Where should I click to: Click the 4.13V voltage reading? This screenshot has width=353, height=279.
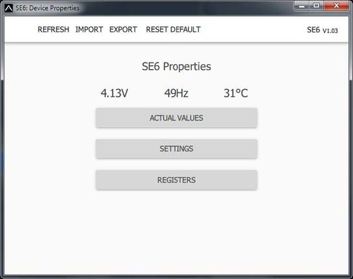pos(114,94)
